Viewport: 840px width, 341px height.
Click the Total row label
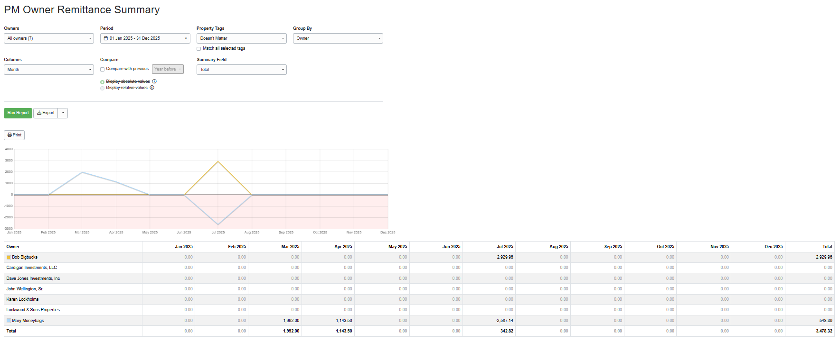coord(11,331)
